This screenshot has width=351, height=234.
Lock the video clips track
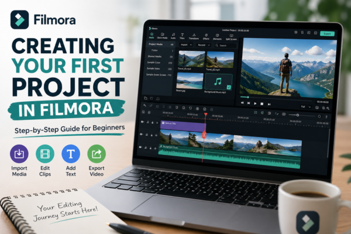pyautogui.click(x=152, y=135)
